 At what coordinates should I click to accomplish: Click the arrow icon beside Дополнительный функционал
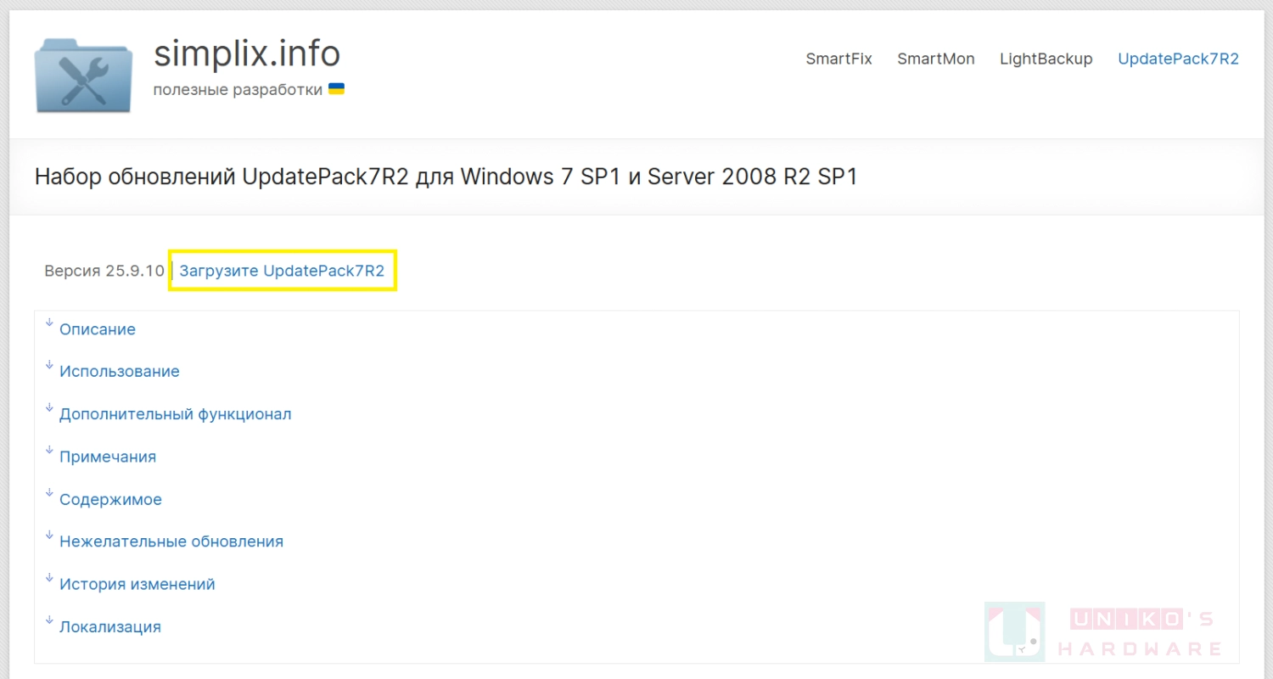tap(49, 407)
